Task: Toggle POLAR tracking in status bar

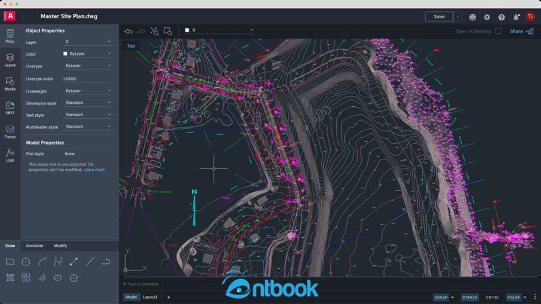Action: pos(513,297)
